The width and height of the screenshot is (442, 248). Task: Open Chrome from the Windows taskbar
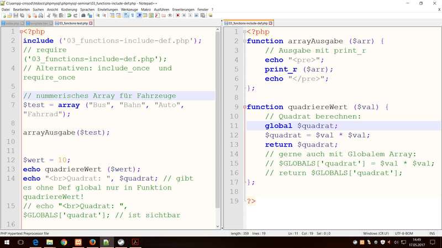63,242
